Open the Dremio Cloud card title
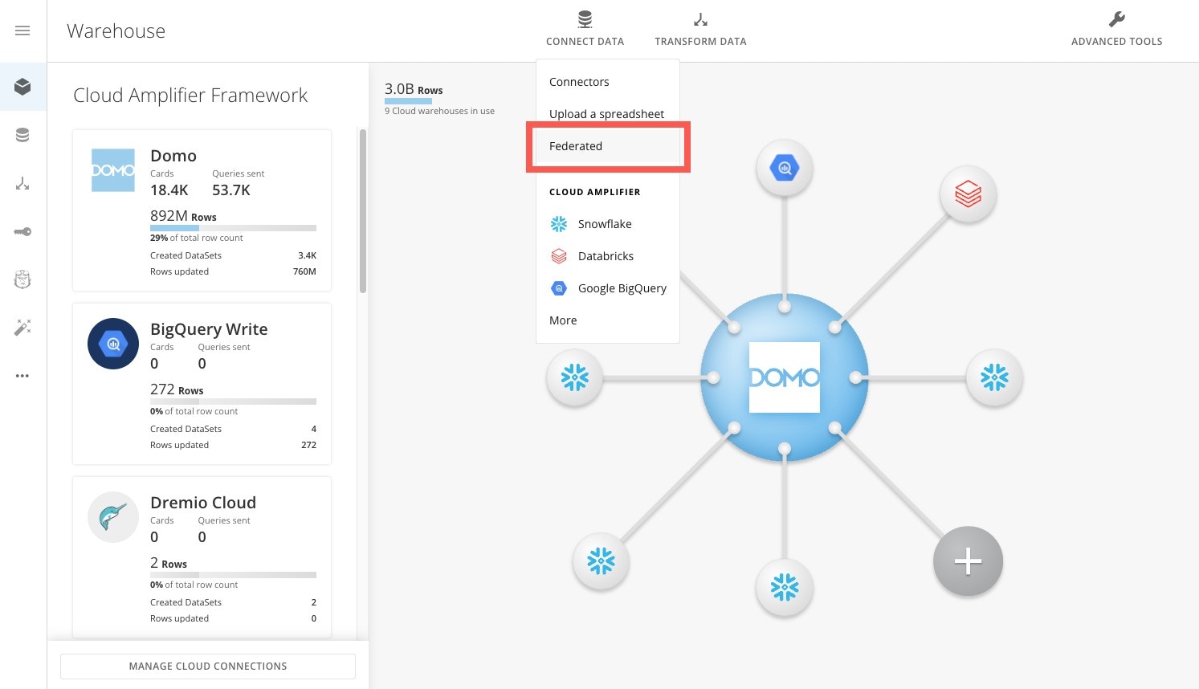This screenshot has width=1199, height=689. 203,503
